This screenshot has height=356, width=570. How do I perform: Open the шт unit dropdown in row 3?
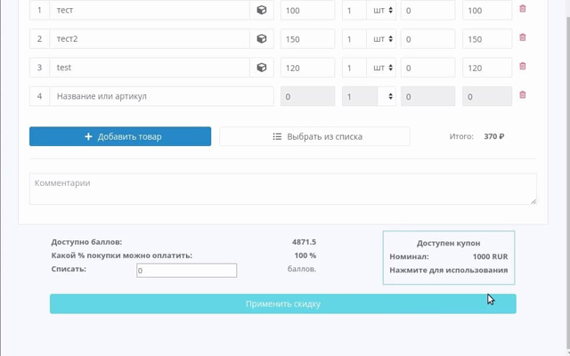[381, 68]
